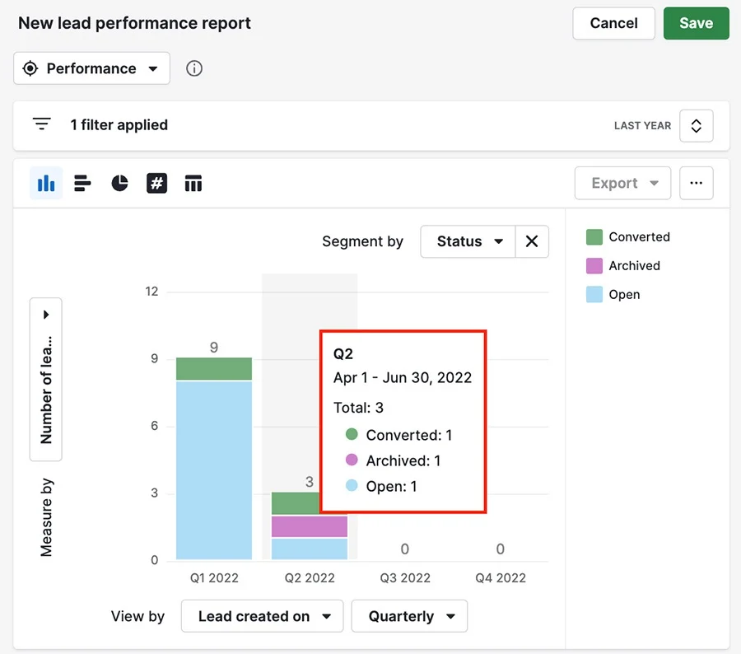Toggle the Open legend entry
The width and height of the screenshot is (741, 654).
[x=613, y=295]
